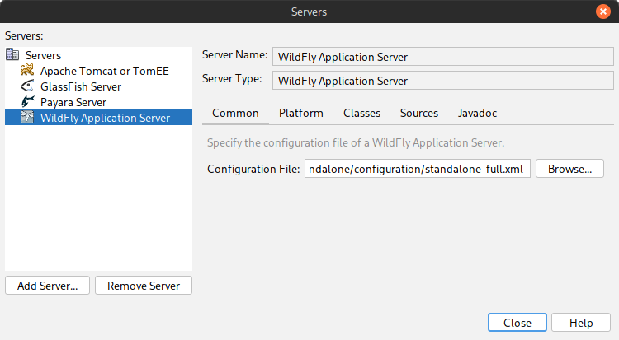Switch to the Common tab

pyautogui.click(x=235, y=113)
